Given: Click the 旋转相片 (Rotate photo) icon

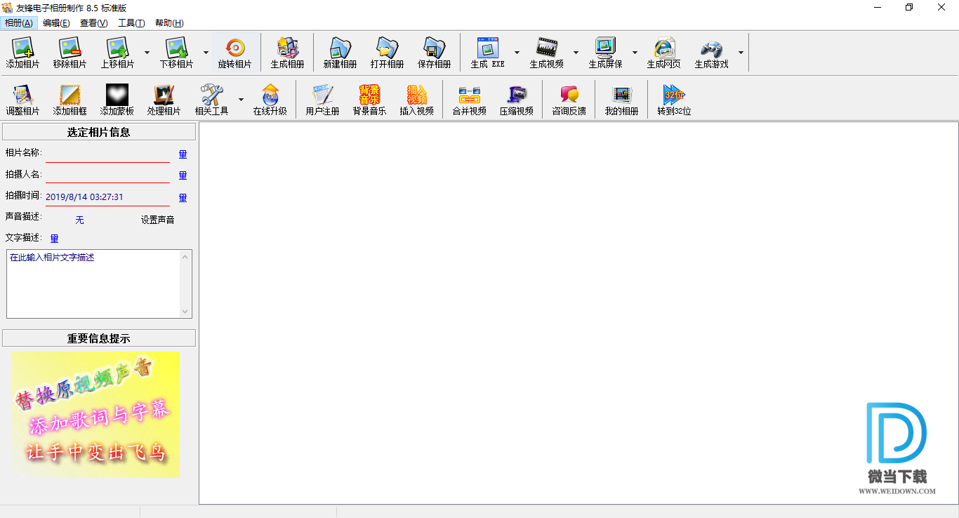Looking at the screenshot, I should (234, 53).
